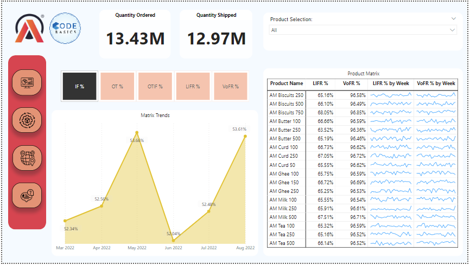Viewport: 470px width, 265px height.
Task: Open the Product Selection 'All' dropdown
Action: coord(363,30)
